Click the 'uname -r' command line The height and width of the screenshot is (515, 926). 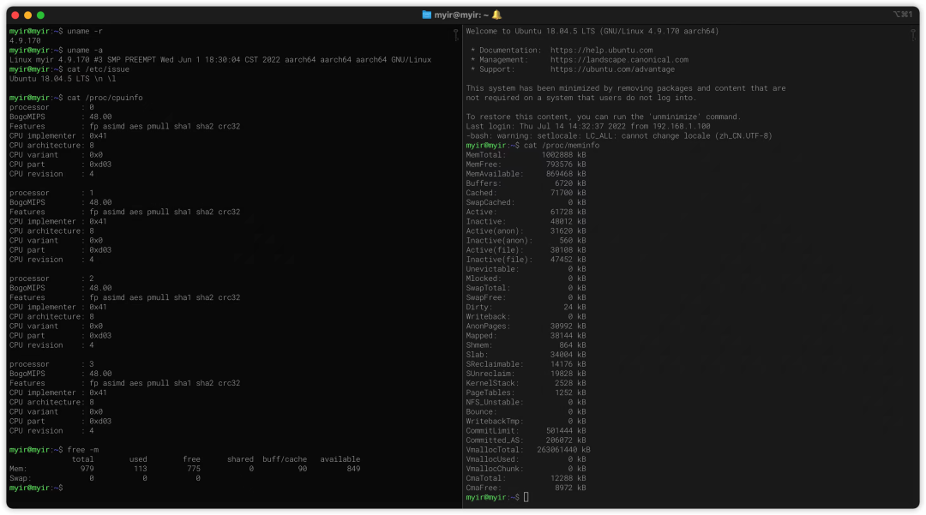(x=56, y=31)
